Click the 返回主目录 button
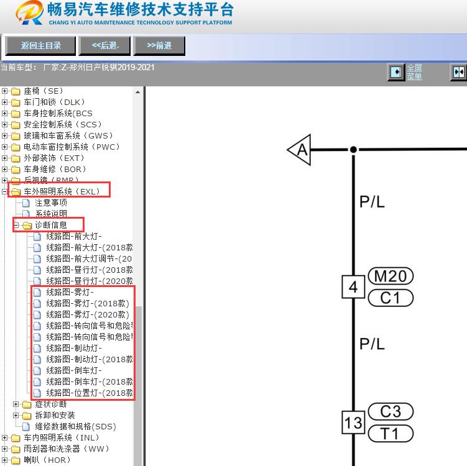467x466 pixels. pyautogui.click(x=40, y=46)
